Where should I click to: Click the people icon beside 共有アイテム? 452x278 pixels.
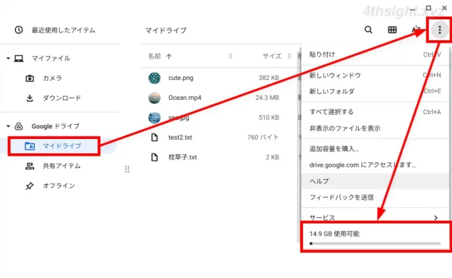point(30,166)
